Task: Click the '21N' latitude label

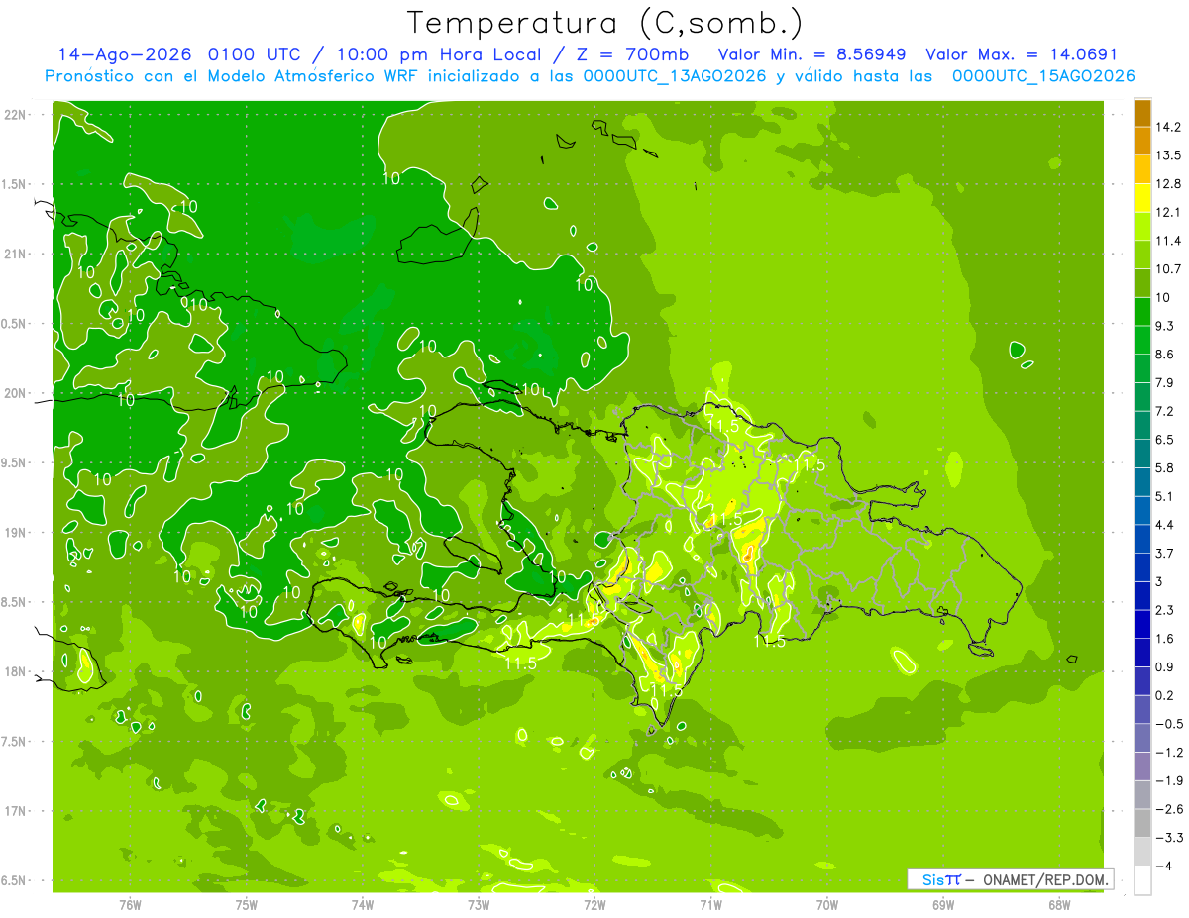Action: tap(15, 255)
